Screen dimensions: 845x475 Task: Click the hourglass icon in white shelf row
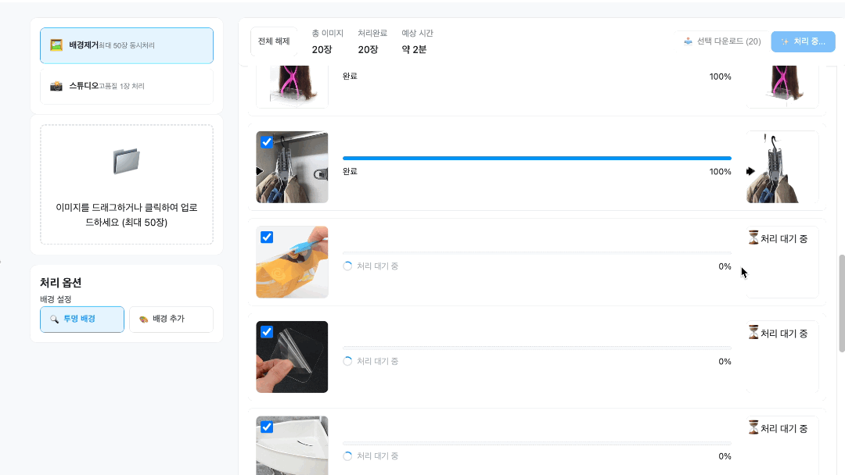(x=753, y=427)
